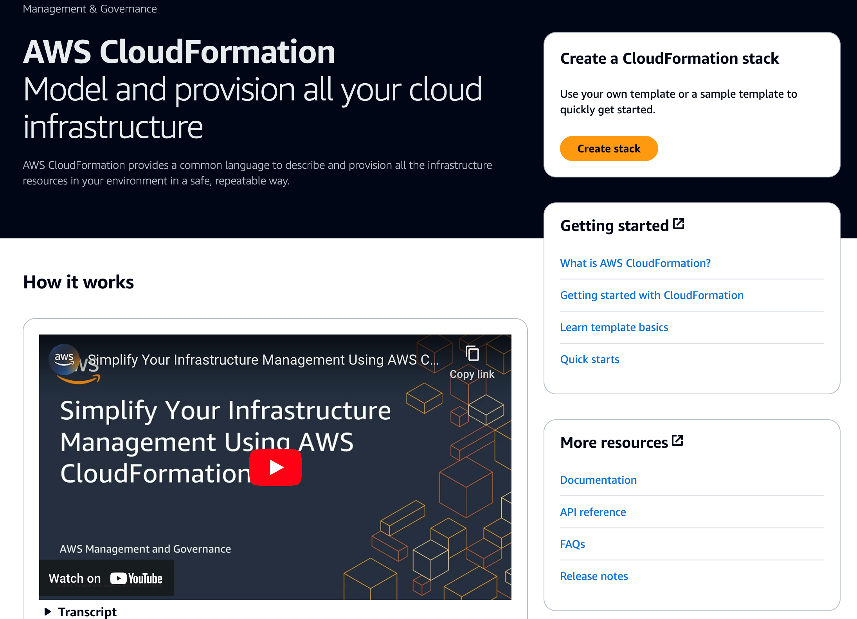
Task: Click the Transcript disclosure arrow
Action: (48, 612)
